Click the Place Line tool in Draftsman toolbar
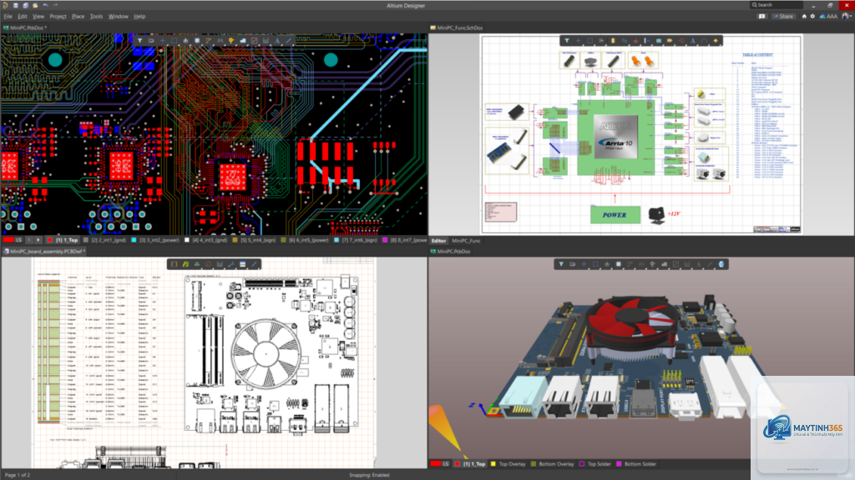Screen dimensions: 855x480 point(254,264)
